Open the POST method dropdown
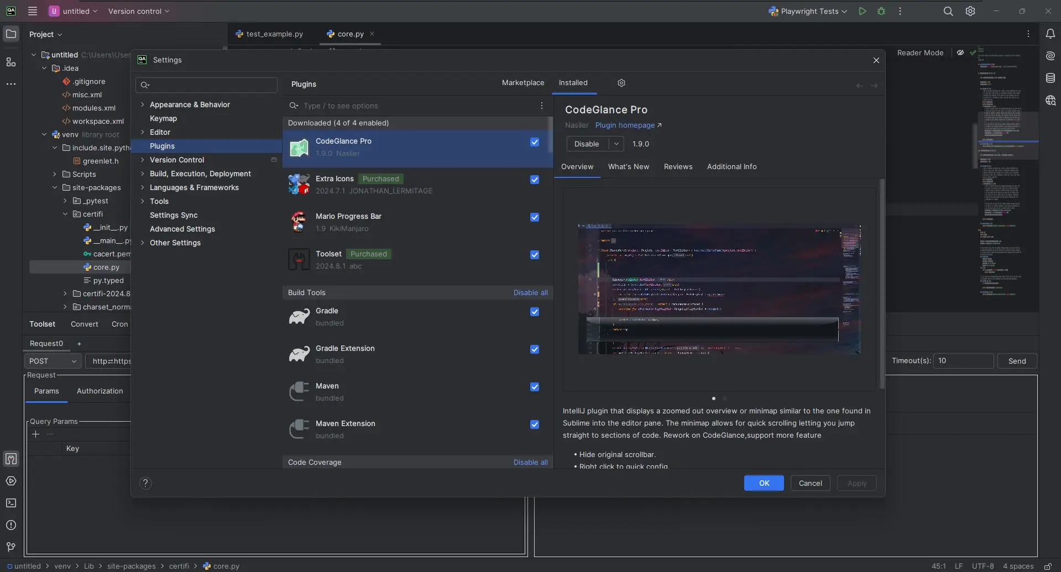This screenshot has width=1061, height=572. coord(53,361)
